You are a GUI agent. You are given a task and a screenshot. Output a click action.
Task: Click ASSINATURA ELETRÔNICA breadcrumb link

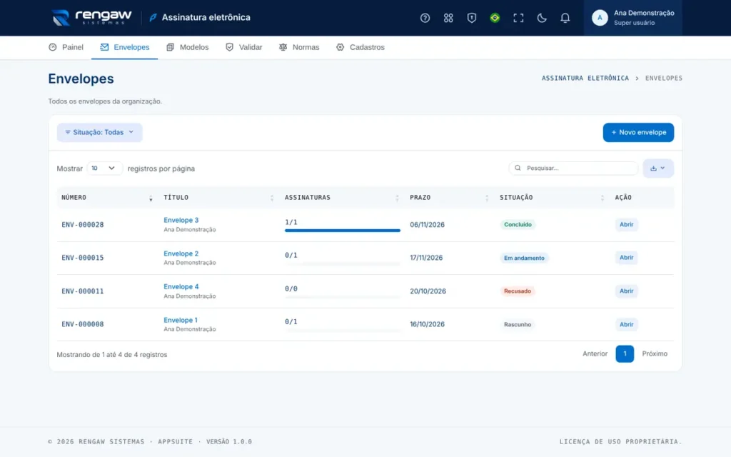tap(585, 79)
